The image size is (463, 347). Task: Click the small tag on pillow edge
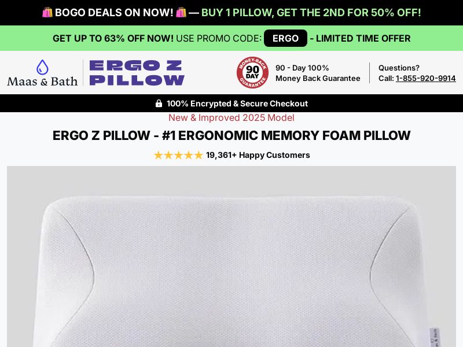click(434, 337)
